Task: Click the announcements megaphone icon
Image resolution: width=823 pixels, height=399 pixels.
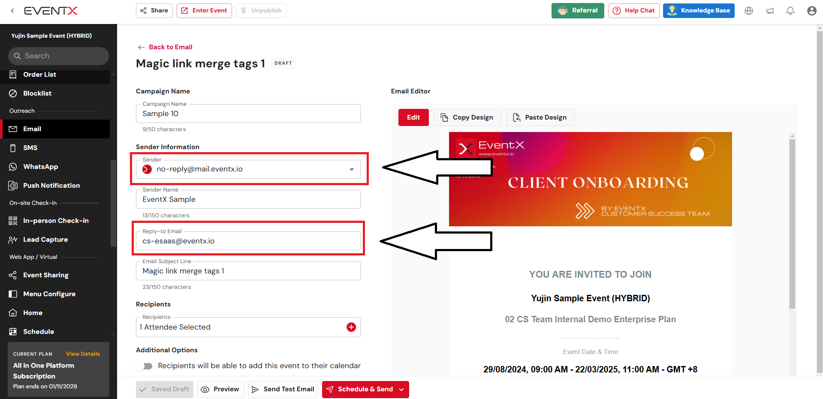Action: 770,11
